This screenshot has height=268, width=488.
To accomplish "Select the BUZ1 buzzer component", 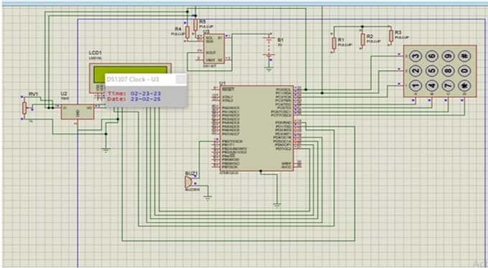I will (x=189, y=182).
